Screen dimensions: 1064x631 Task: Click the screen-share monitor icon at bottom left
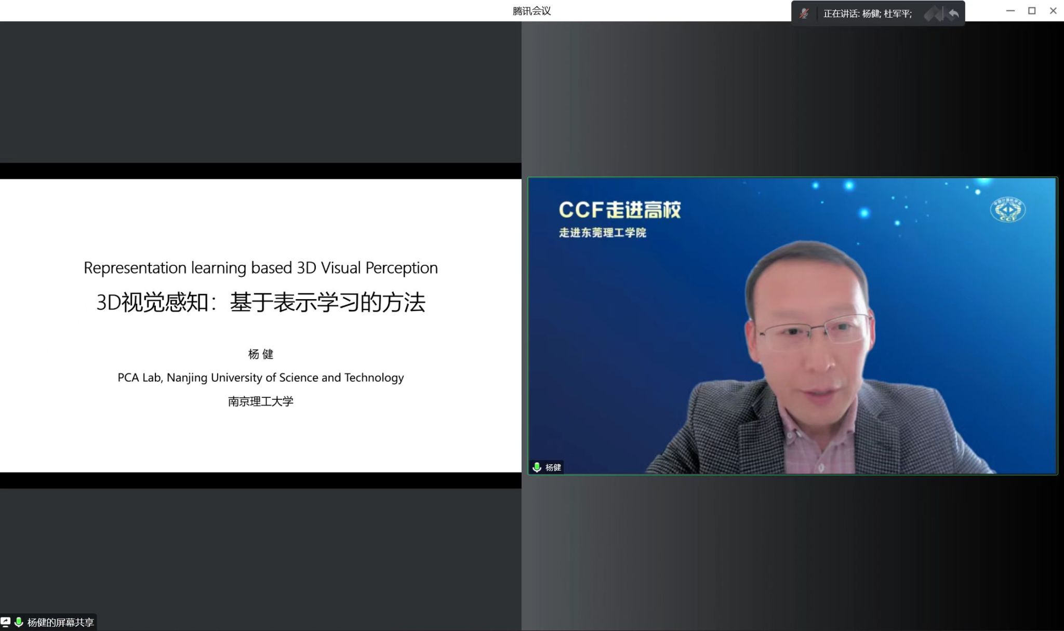pyautogui.click(x=6, y=622)
